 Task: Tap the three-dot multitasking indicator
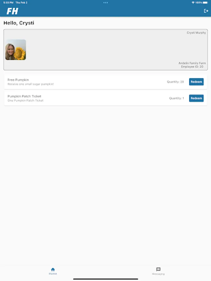[106, 2]
